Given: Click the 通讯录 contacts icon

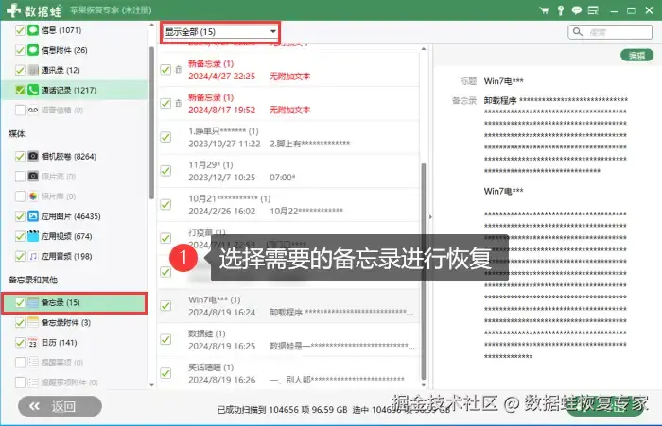Looking at the screenshot, I should pos(33,70).
